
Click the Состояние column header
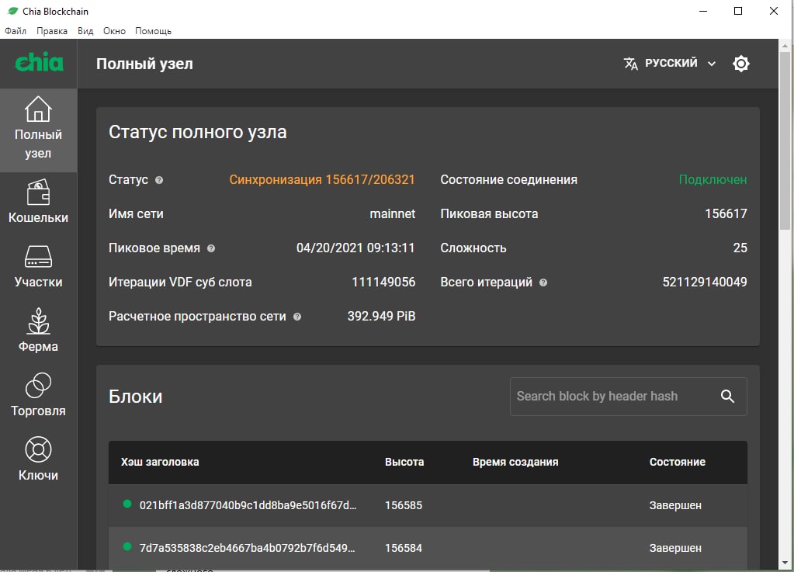point(678,462)
